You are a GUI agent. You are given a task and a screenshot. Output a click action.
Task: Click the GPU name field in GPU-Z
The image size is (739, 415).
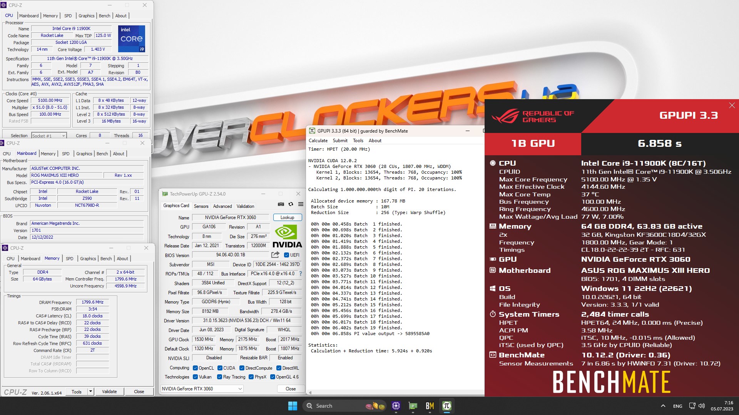point(231,217)
